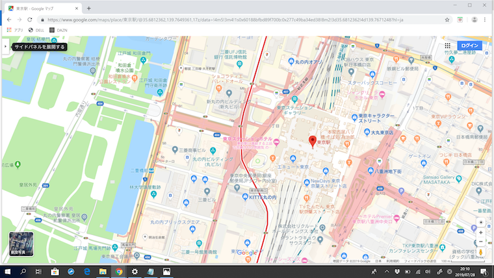The image size is (494, 278).
Task: Select the 三菱UFJ信託銀行 museum marker
Action: (239, 64)
